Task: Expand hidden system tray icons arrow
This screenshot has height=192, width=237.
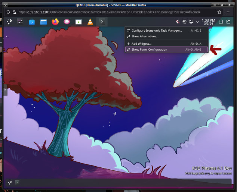Action: click(x=197, y=22)
